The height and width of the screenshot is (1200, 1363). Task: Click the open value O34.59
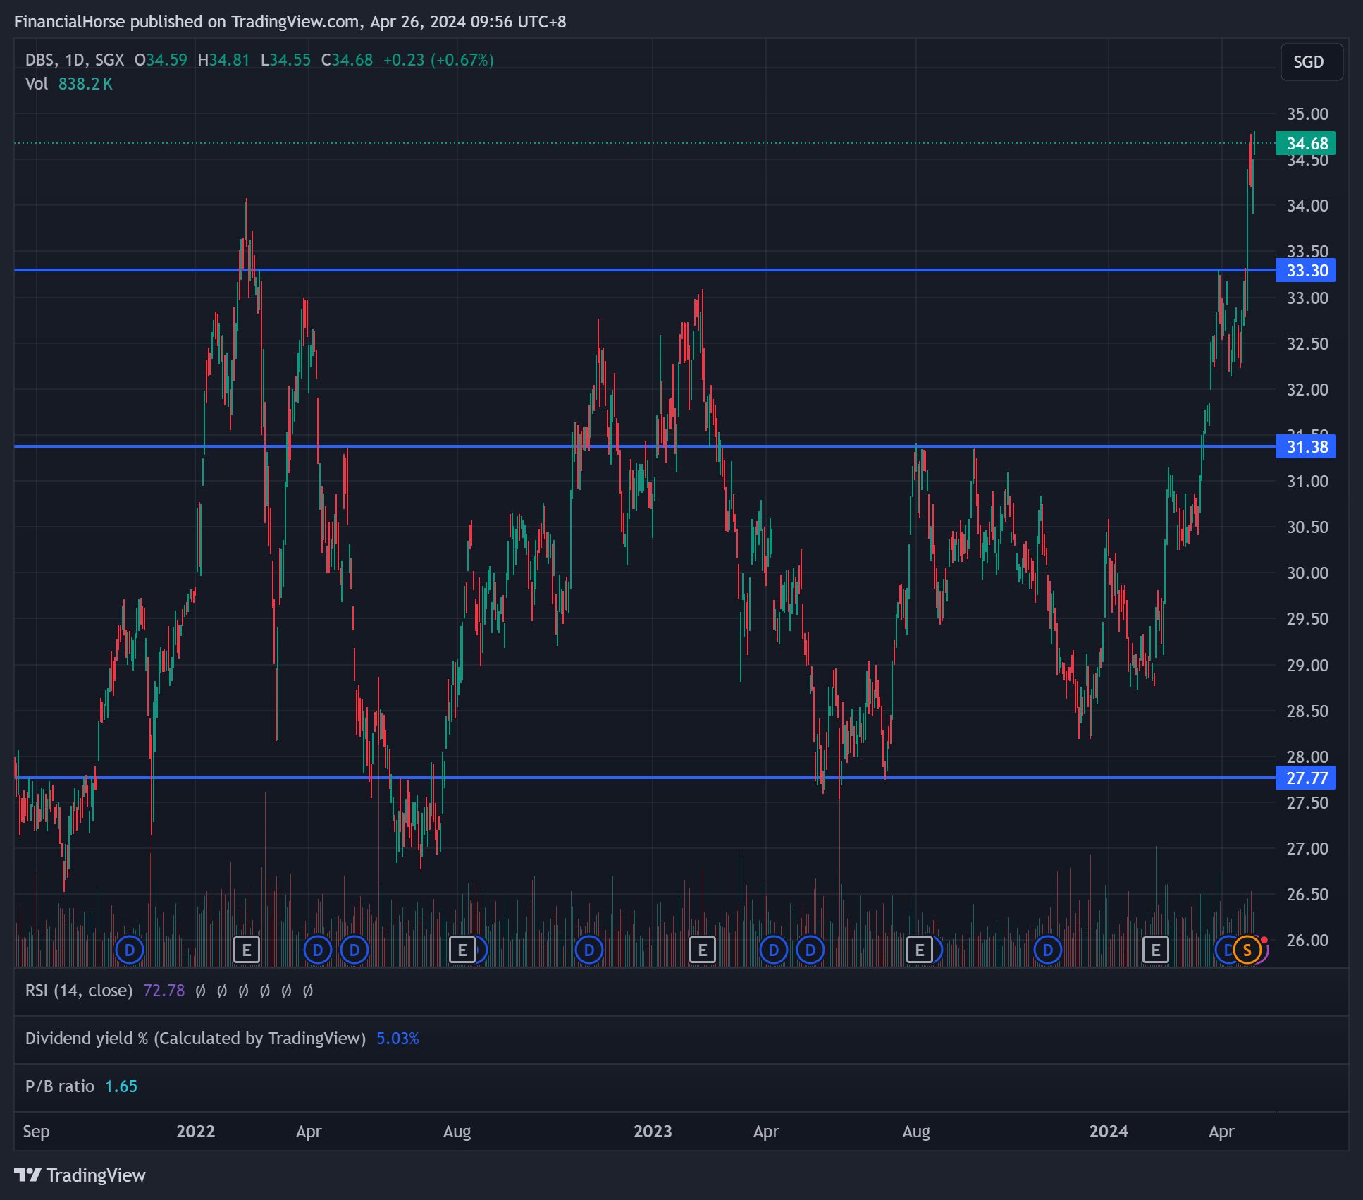(x=161, y=60)
